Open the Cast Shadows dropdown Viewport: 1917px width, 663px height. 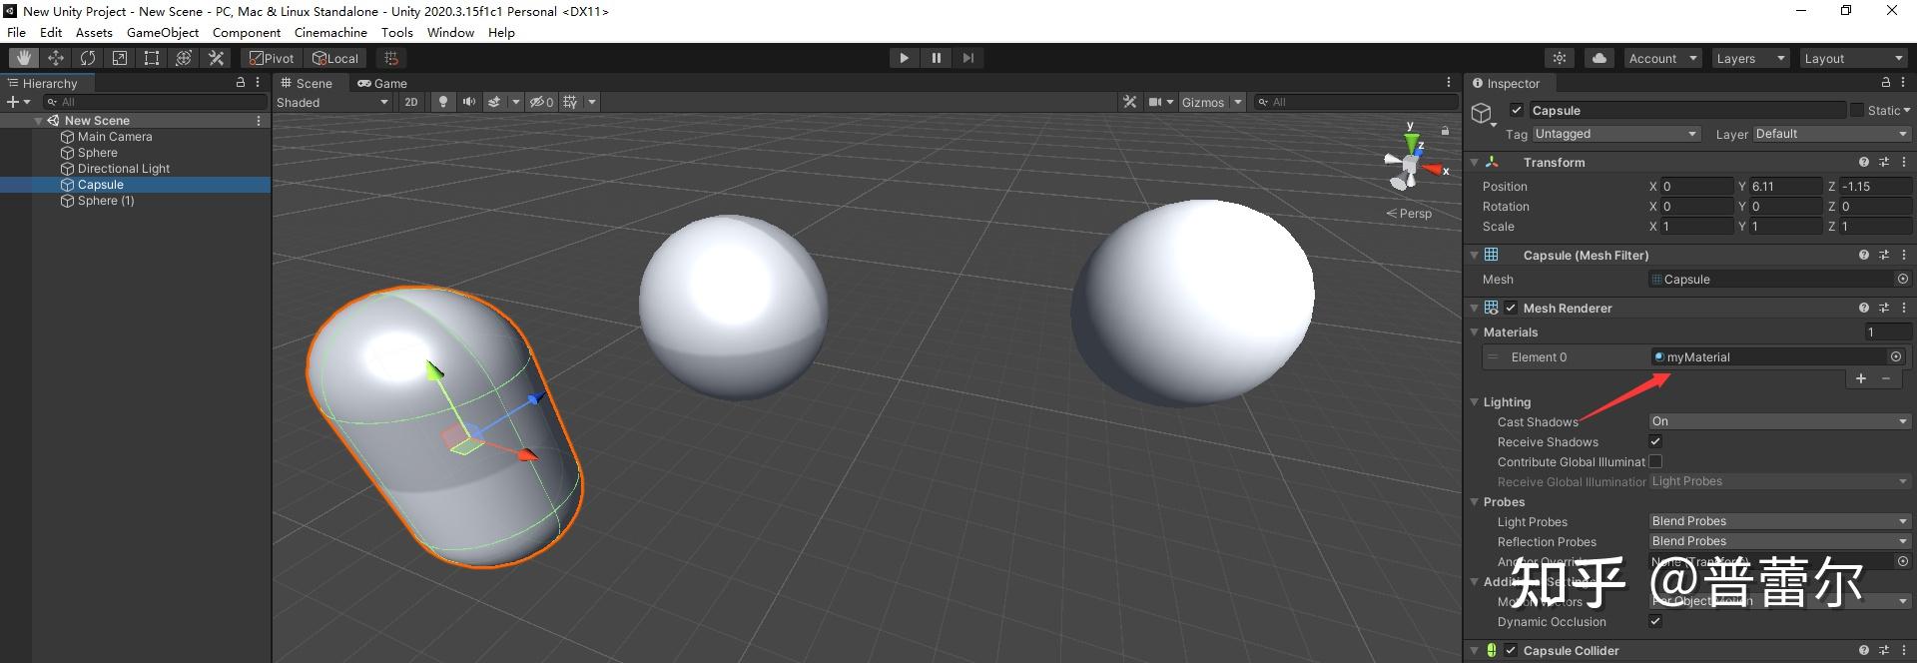tap(1779, 421)
